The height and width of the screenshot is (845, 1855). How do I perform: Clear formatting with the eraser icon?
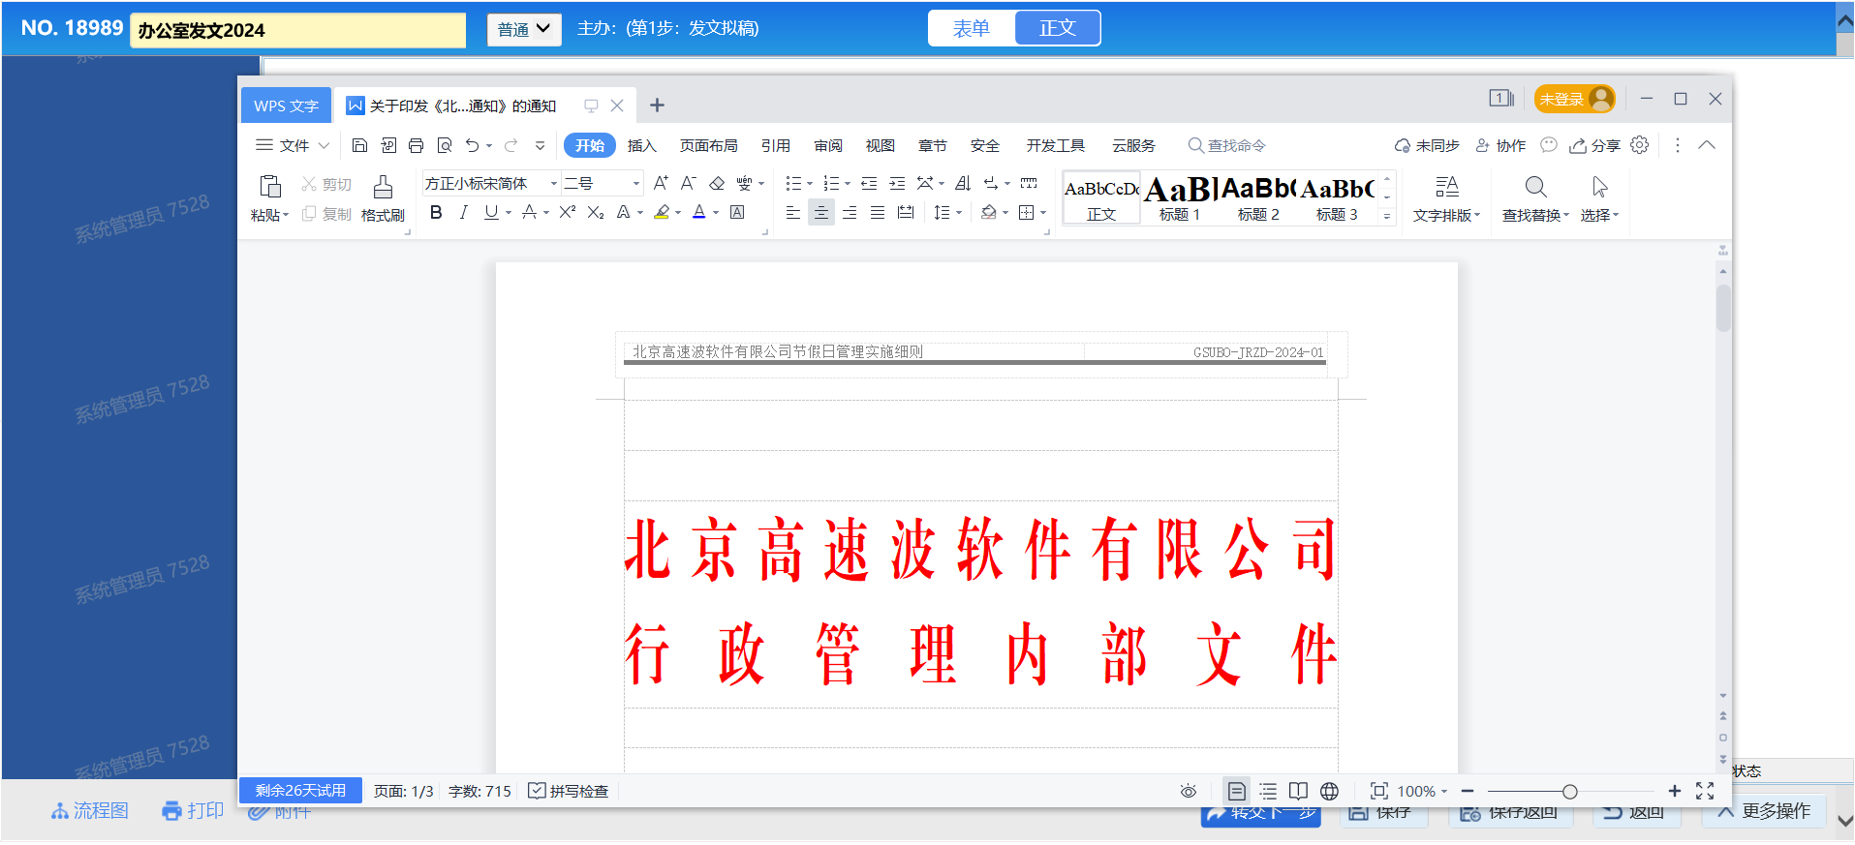point(717,183)
